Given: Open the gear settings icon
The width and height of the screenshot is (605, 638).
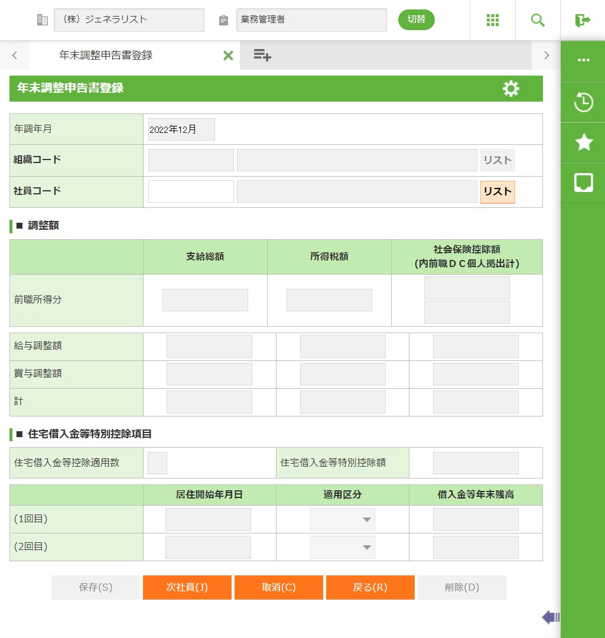Looking at the screenshot, I should coord(510,89).
